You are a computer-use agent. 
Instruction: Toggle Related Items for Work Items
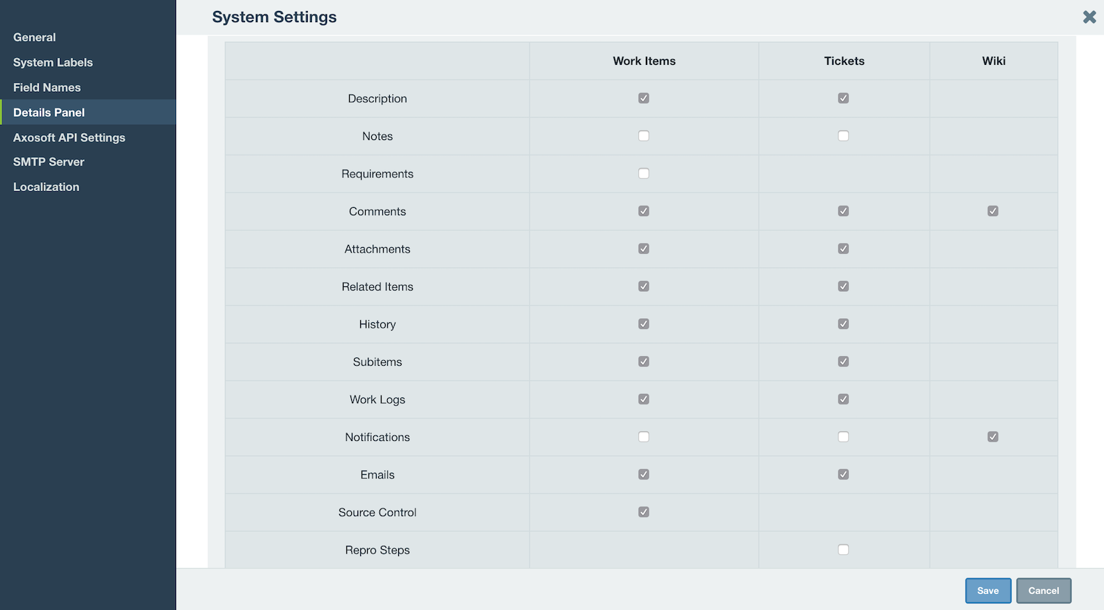644,286
